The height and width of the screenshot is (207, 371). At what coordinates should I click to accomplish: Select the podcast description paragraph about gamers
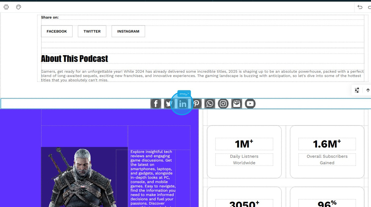point(202,76)
